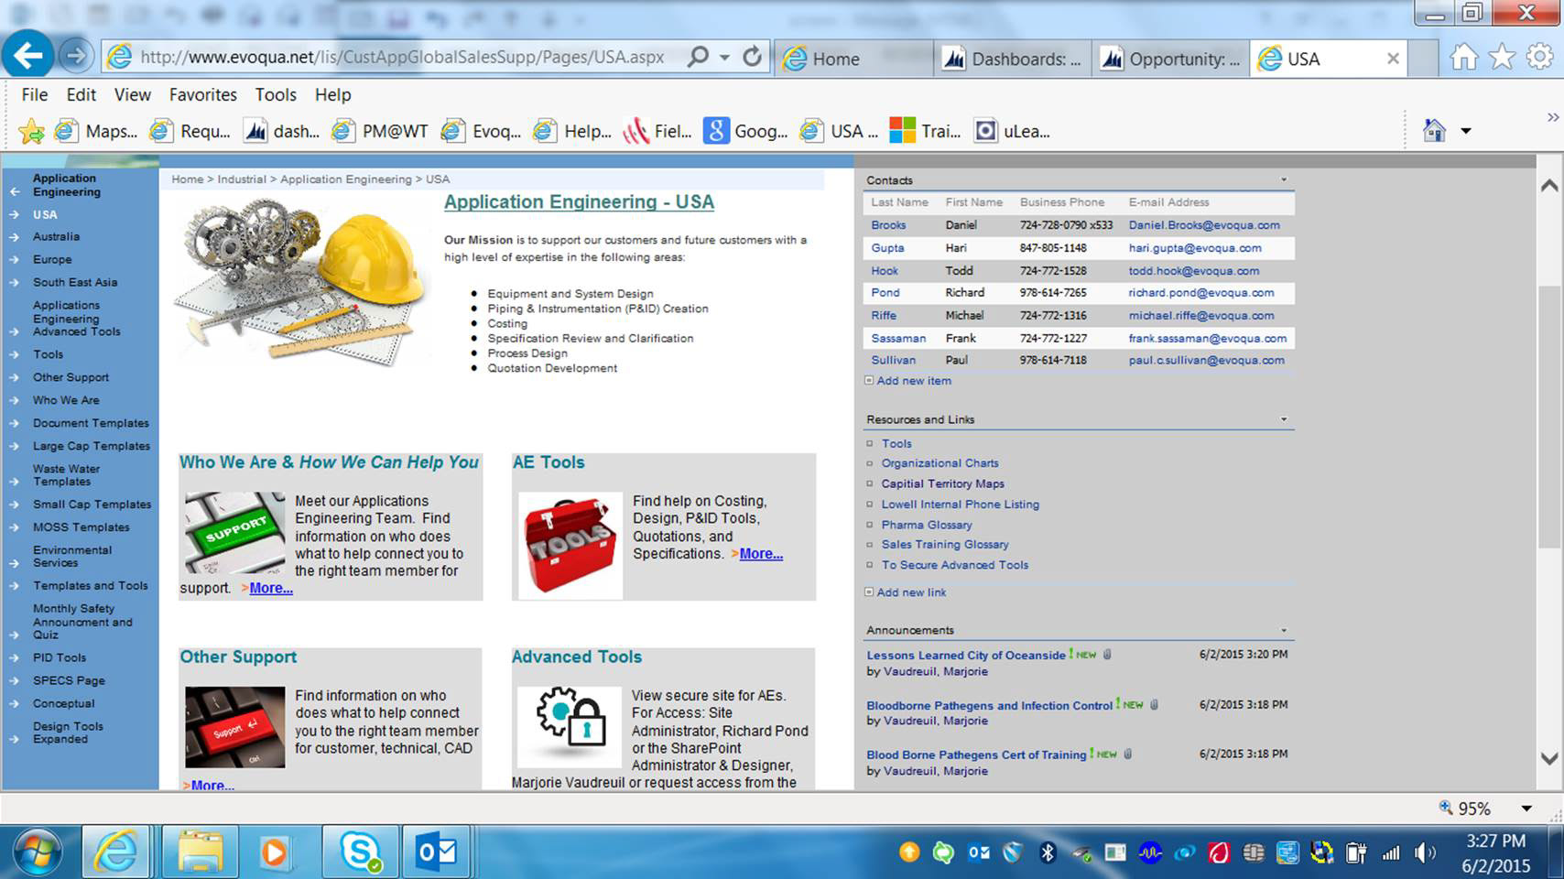Image resolution: width=1564 pixels, height=879 pixels.
Task: Open the View menu
Action: [x=133, y=94]
